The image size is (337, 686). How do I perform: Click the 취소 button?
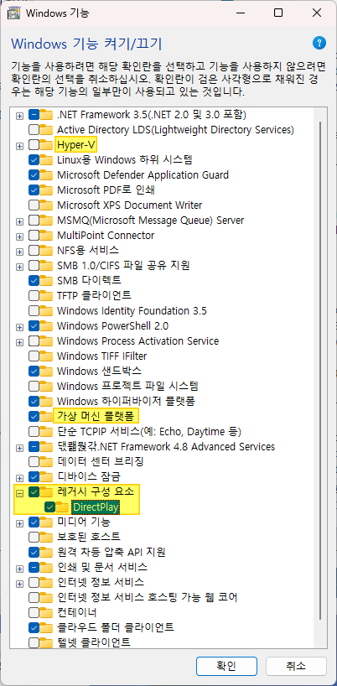coord(296,666)
